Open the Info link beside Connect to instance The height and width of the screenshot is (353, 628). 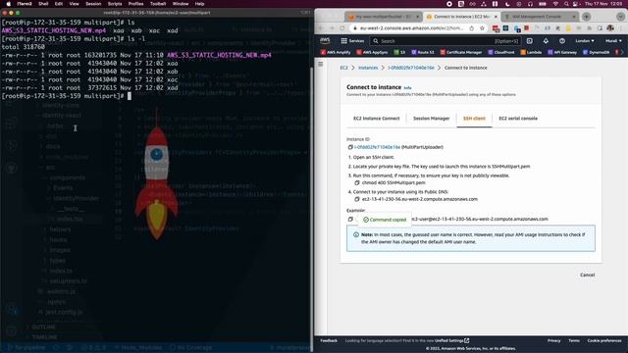pos(407,87)
